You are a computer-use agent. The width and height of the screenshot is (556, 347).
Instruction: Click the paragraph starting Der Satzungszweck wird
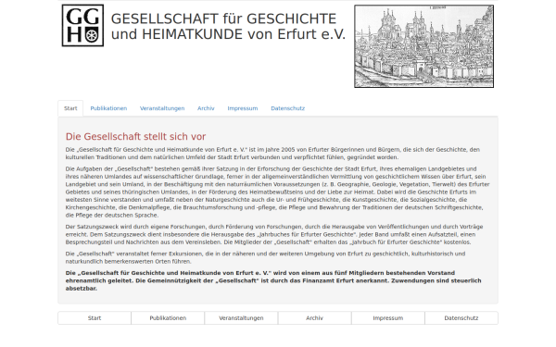coord(274,234)
